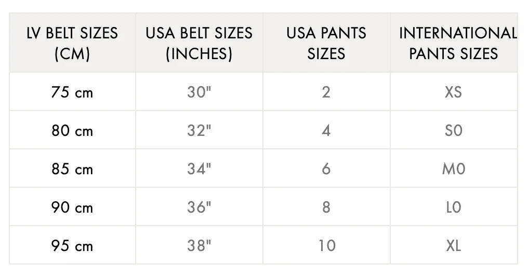Image resolution: width=528 pixels, height=278 pixels.
Task: Click the LV Belt Sizes (CM) header
Action: [x=72, y=43]
